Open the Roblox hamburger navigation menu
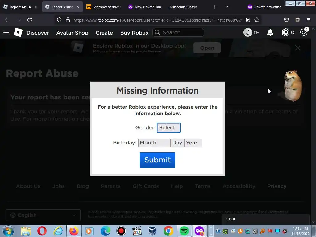 point(6,32)
